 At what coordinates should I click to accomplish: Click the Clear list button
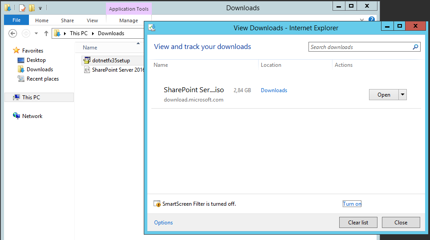pyautogui.click(x=358, y=223)
